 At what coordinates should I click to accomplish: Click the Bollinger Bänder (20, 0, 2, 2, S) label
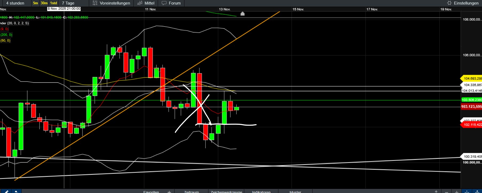[x=14, y=23]
